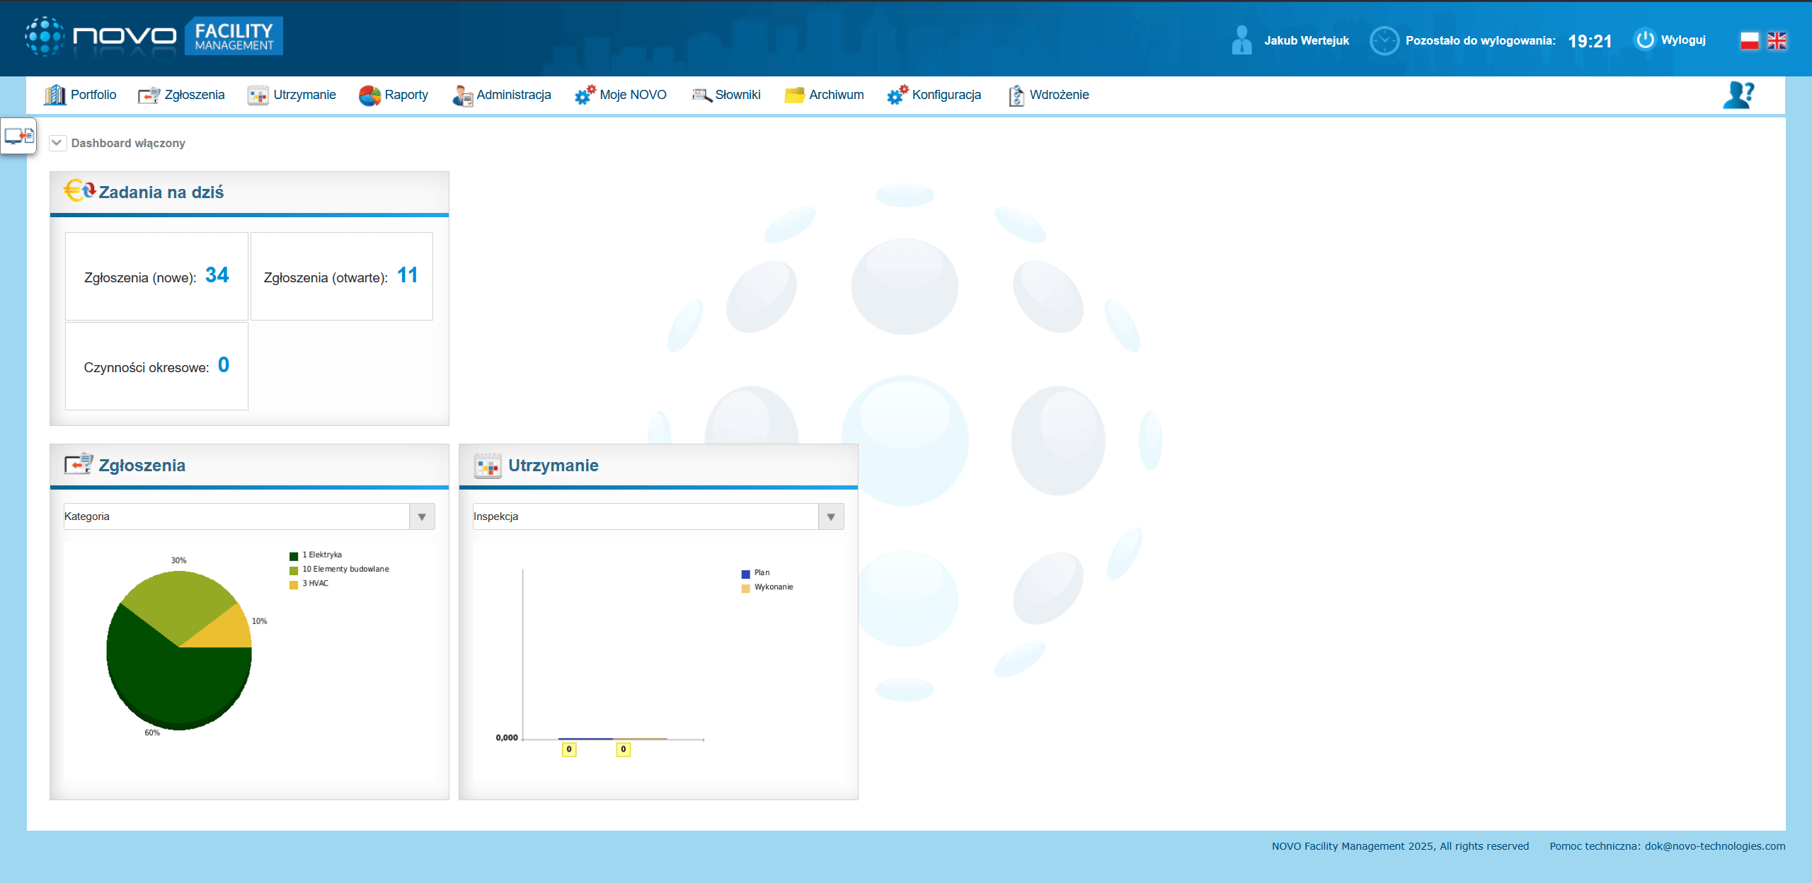
Task: Click the Jakub Wertejuk user avatar icon
Action: [x=1242, y=40]
